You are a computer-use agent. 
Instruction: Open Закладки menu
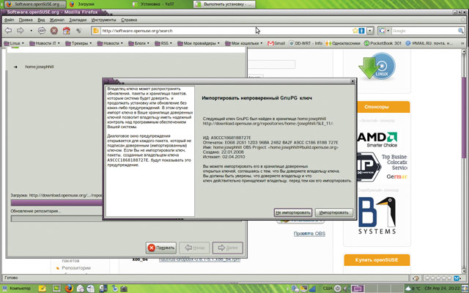point(78,20)
